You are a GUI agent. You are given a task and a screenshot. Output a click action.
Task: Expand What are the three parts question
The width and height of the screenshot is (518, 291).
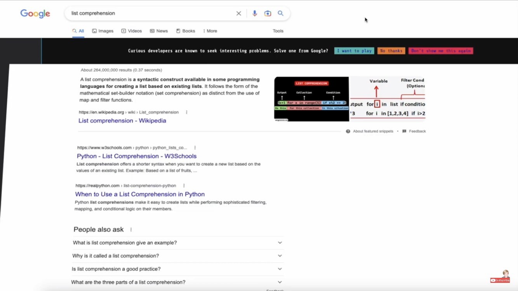tap(177, 282)
